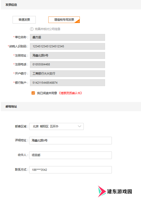Open the 《增票资质确认书》 link

(70, 93)
